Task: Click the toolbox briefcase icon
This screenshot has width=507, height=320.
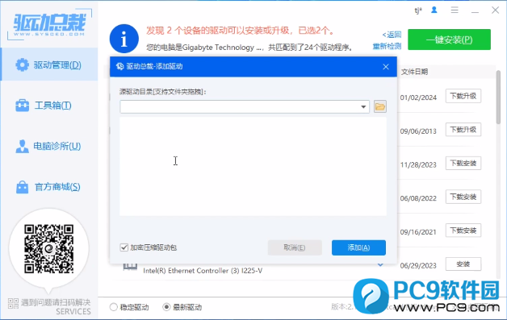Action: (x=22, y=106)
